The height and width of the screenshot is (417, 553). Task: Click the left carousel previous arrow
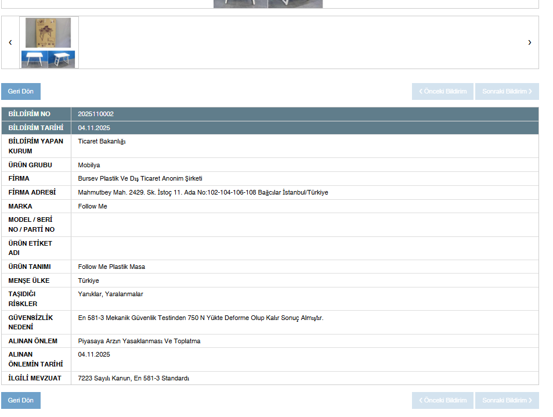[10, 42]
